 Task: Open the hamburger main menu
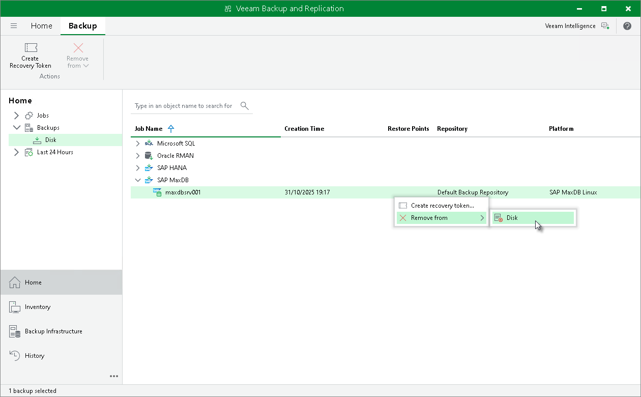pos(14,26)
